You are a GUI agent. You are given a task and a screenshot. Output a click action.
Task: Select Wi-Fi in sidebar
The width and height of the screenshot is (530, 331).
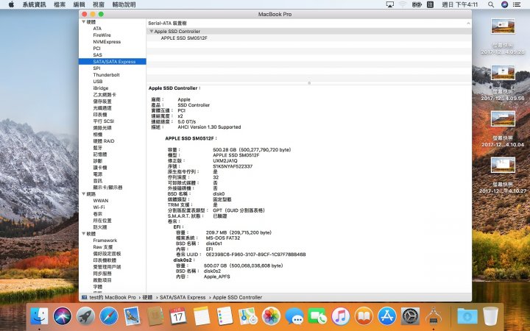(99, 207)
